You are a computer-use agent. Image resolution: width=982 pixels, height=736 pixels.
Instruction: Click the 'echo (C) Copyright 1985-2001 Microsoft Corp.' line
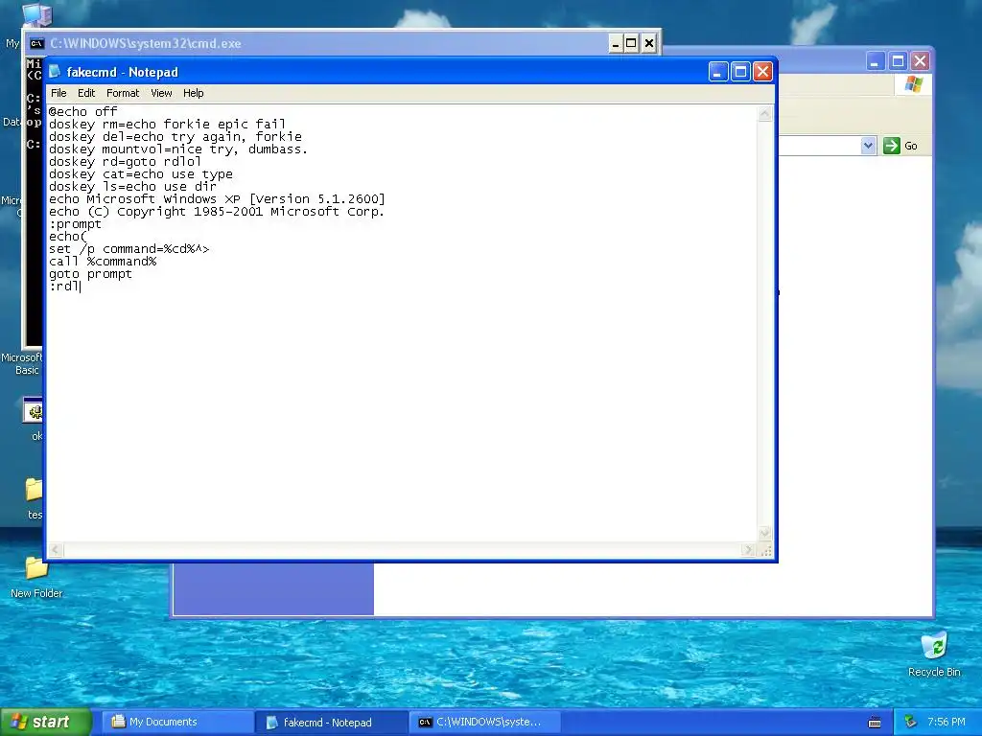pyautogui.click(x=217, y=212)
